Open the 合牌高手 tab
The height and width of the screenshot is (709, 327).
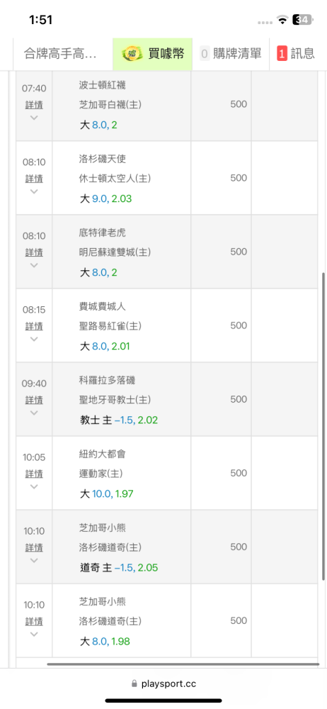point(61,55)
